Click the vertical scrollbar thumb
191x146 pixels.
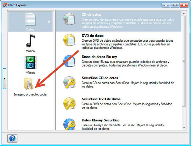pos(184,61)
